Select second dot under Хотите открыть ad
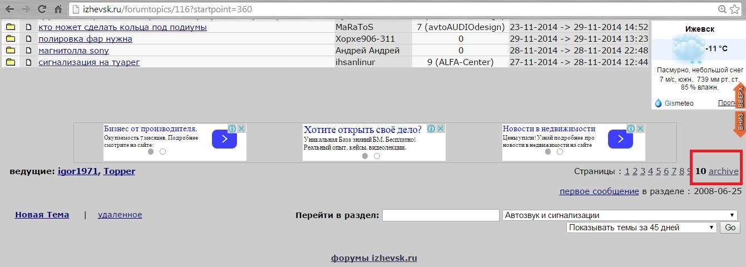746x267 pixels. click(x=377, y=156)
